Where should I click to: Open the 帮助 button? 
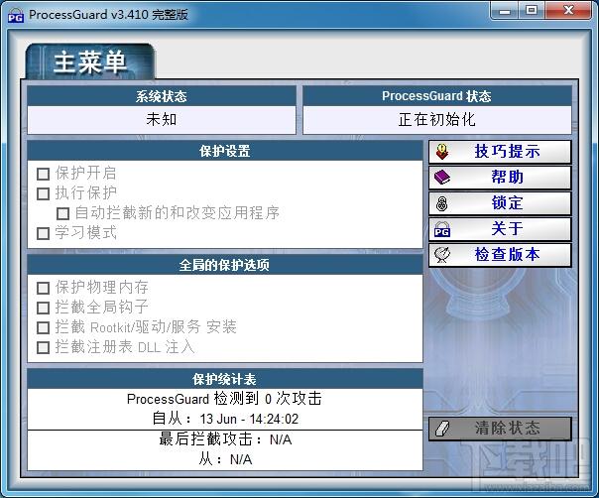(500, 178)
